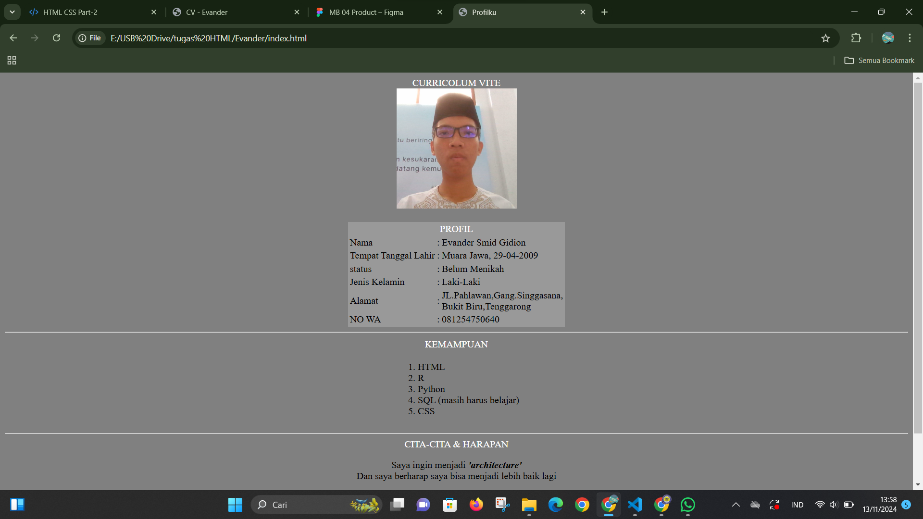The width and height of the screenshot is (923, 519).
Task: Expand the tab search dropdown
Action: click(x=12, y=12)
